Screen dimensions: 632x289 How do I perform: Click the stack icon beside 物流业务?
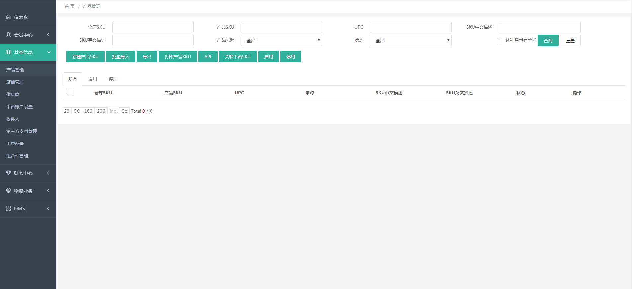pyautogui.click(x=8, y=191)
